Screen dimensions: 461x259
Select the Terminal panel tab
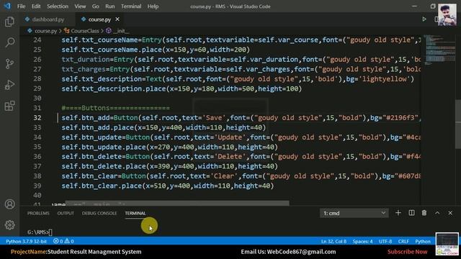click(x=135, y=213)
